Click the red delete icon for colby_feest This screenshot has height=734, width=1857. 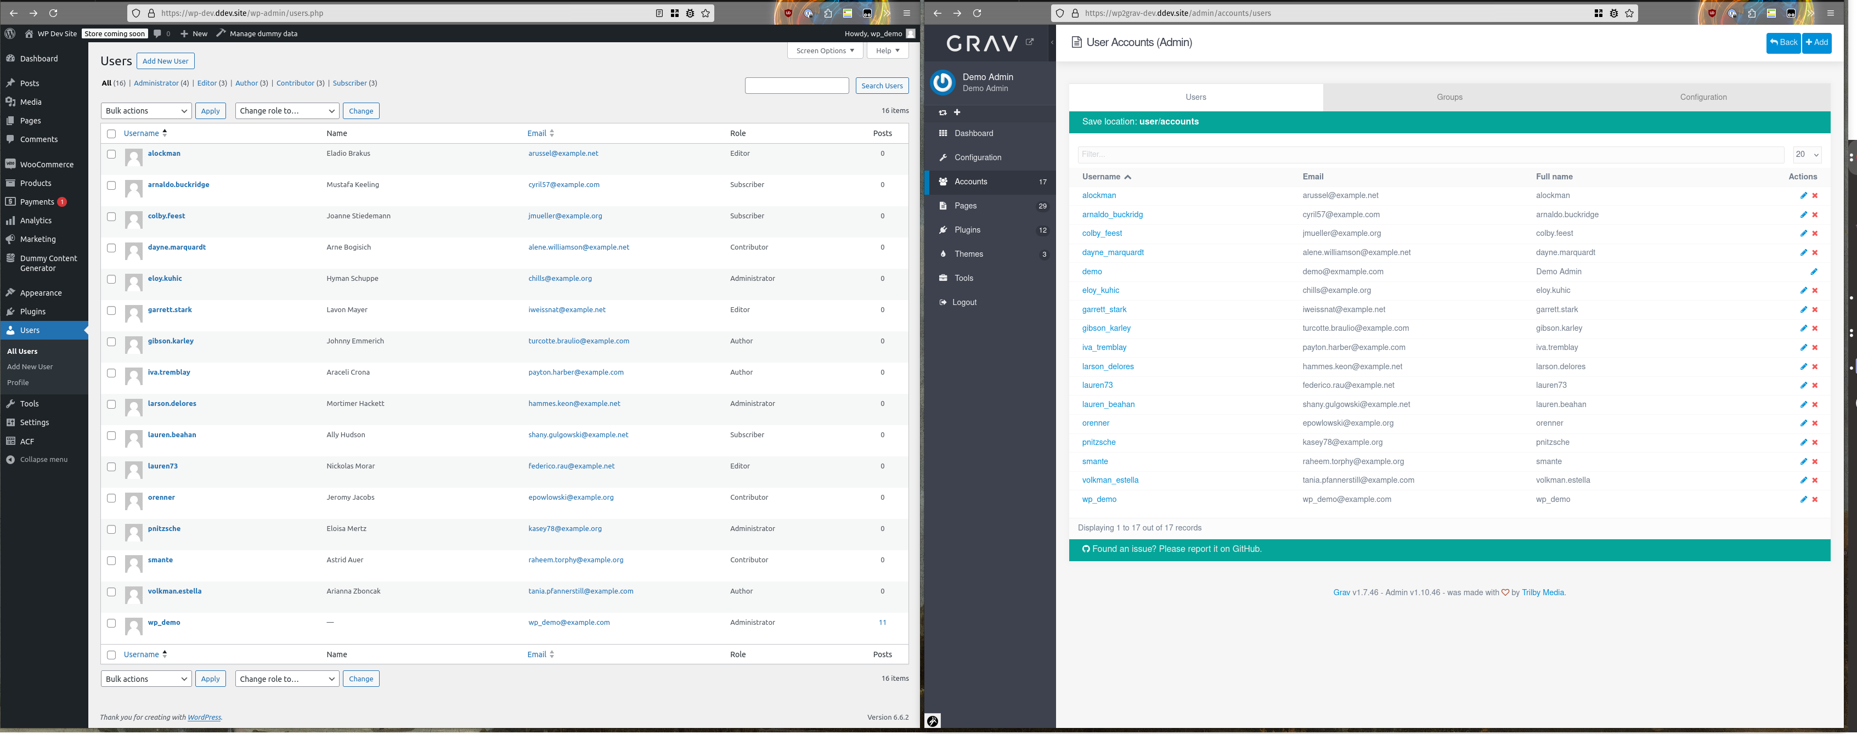[1814, 234]
